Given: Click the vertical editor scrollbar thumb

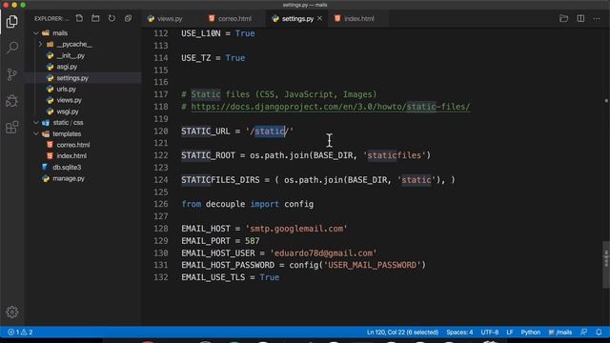Looking at the screenshot, I should click(606, 265).
